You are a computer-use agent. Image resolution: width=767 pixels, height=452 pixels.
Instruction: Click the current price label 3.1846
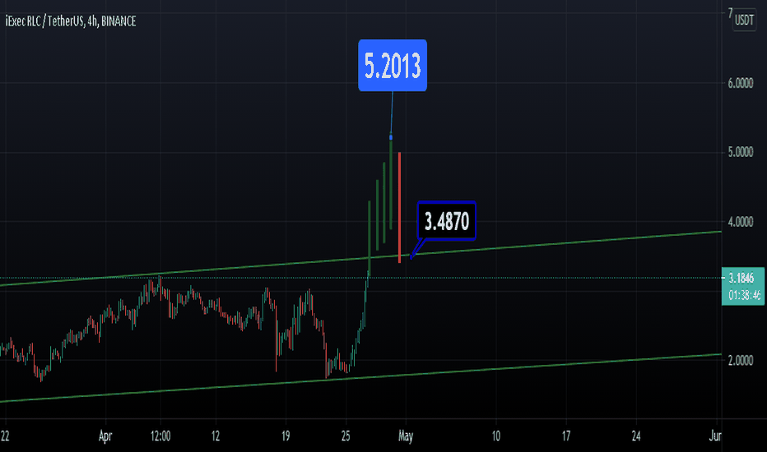click(741, 278)
